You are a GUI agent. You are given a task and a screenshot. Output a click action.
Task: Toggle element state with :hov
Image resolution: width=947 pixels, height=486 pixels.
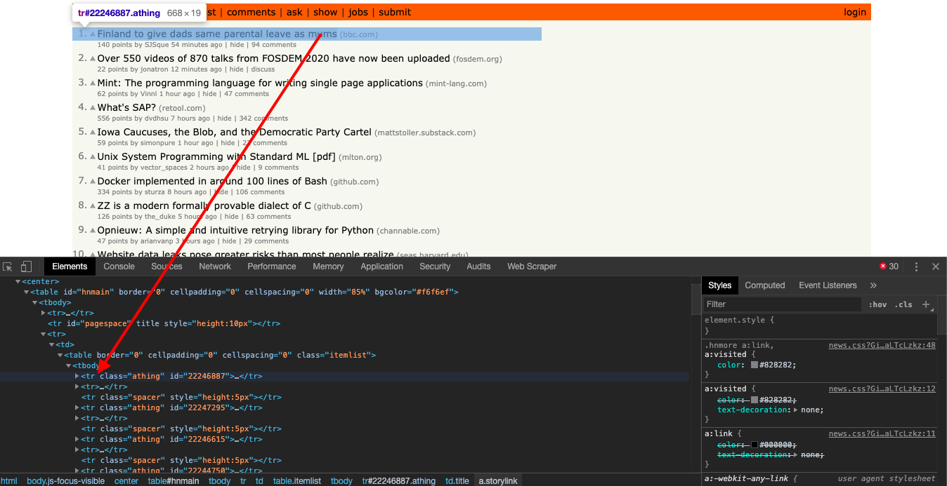click(x=878, y=304)
